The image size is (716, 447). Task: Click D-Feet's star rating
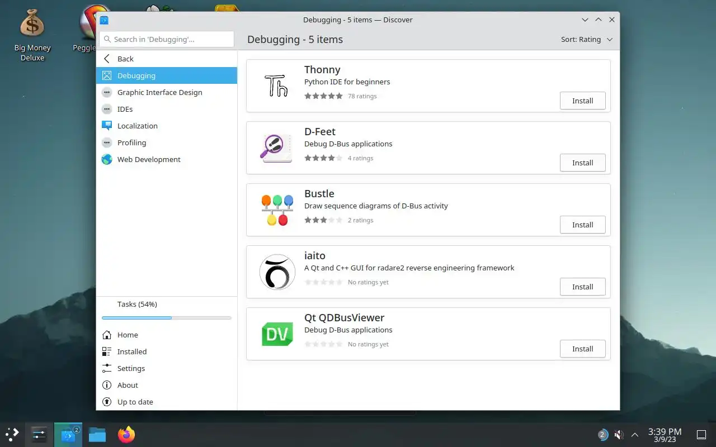pos(323,158)
